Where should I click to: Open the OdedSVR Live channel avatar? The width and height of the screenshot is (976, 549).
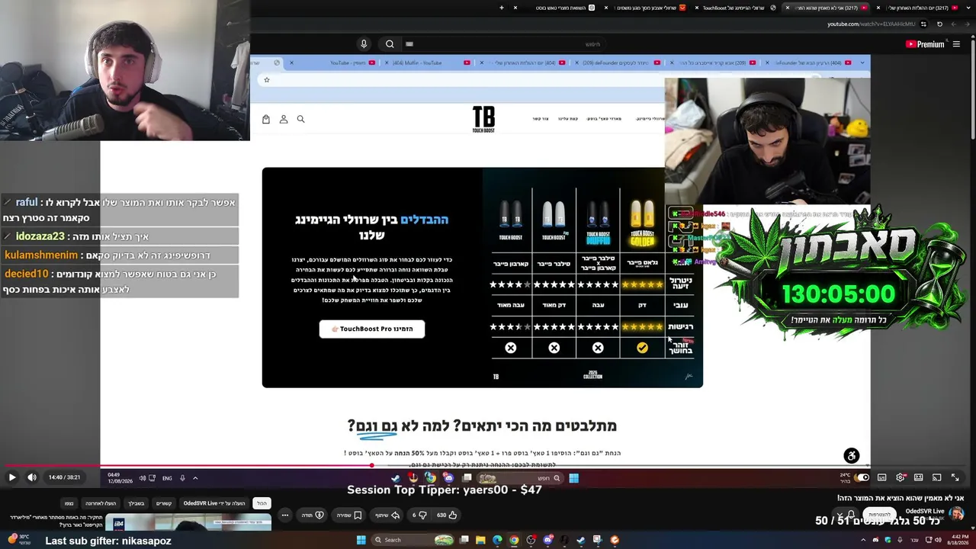955,513
